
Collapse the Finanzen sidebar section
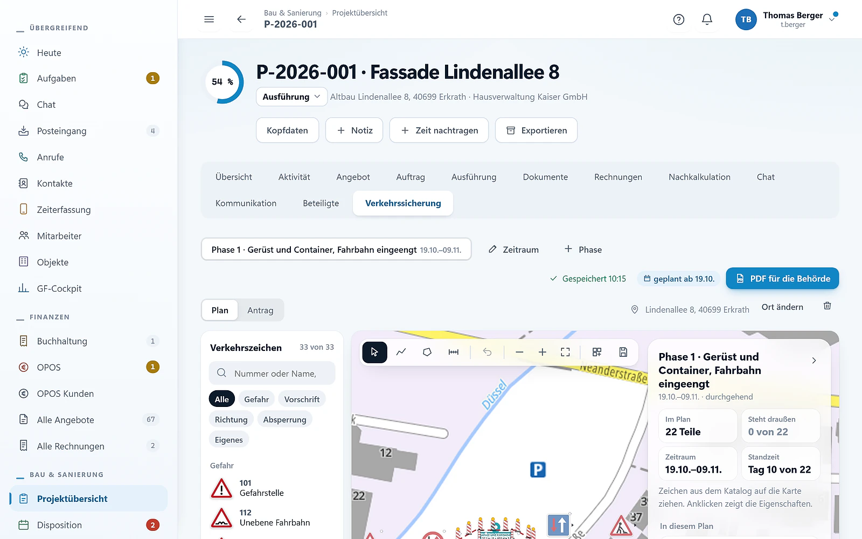(x=50, y=317)
